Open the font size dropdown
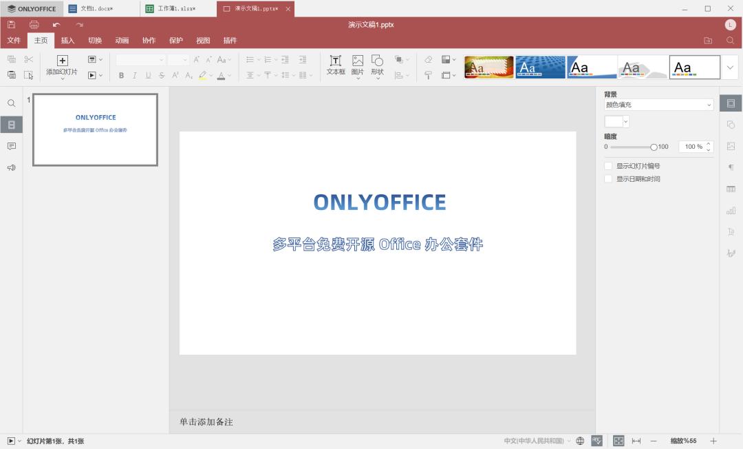 [x=180, y=61]
